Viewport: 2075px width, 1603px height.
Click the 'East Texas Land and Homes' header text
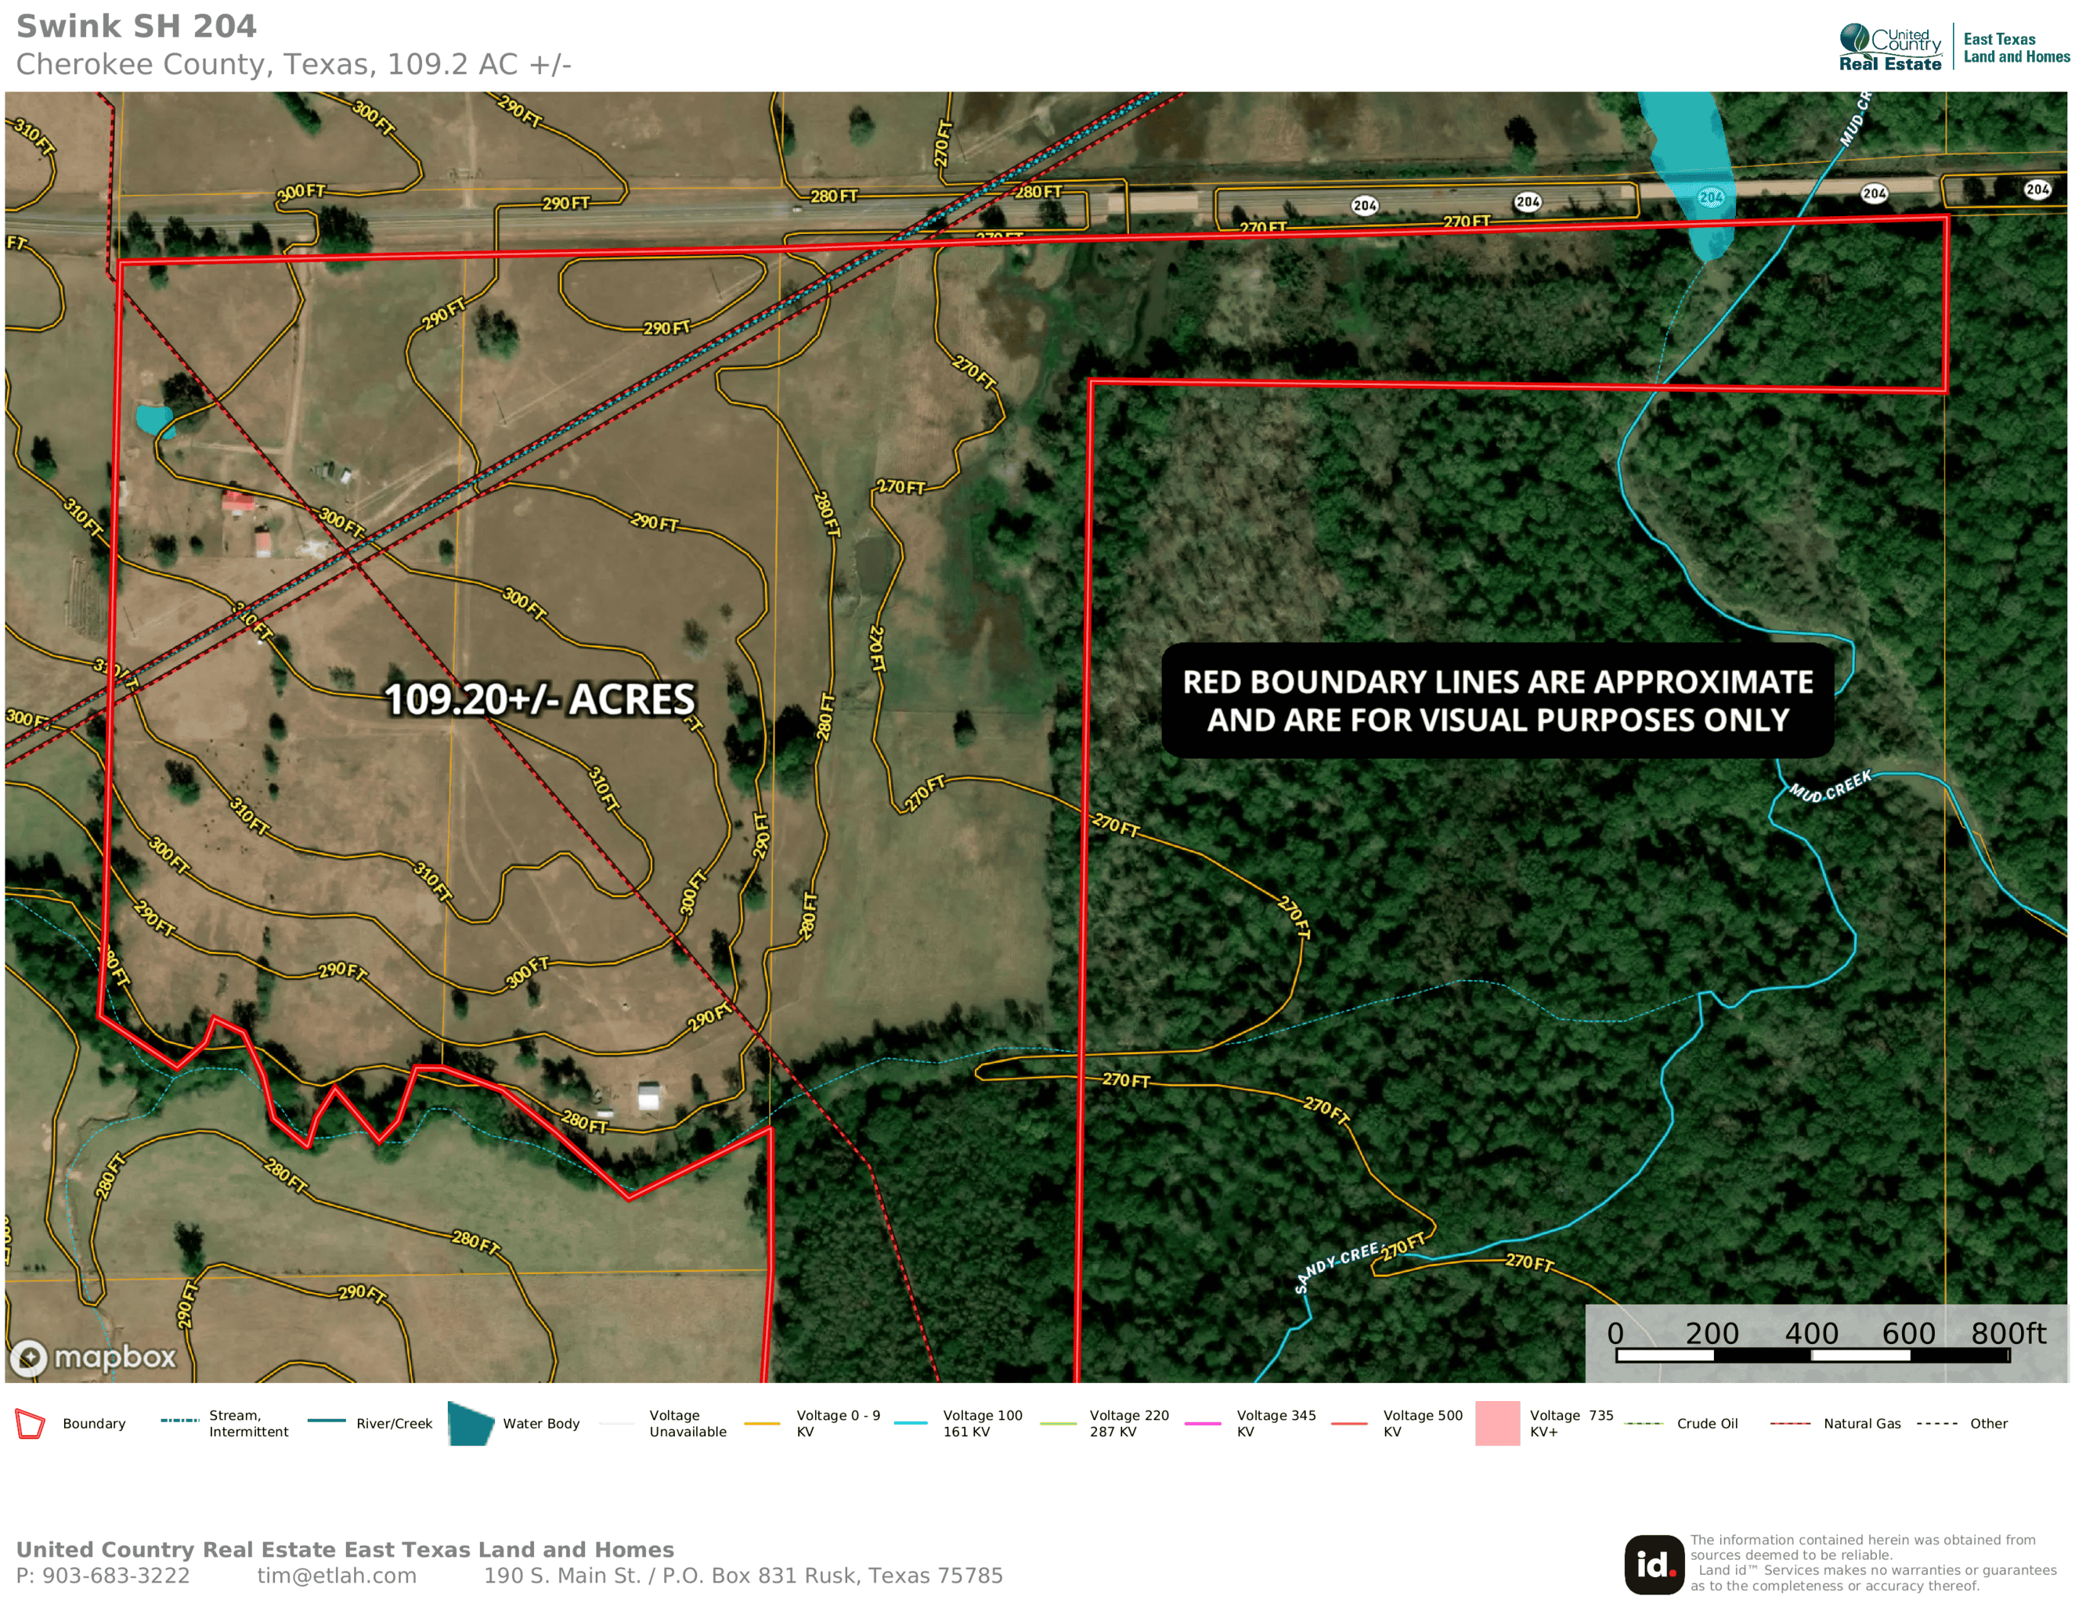point(2016,48)
